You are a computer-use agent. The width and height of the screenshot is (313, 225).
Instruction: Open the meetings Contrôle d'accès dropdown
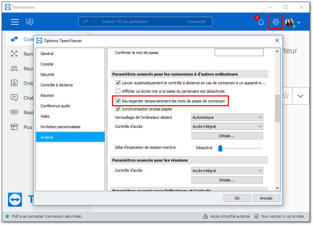[227, 171]
